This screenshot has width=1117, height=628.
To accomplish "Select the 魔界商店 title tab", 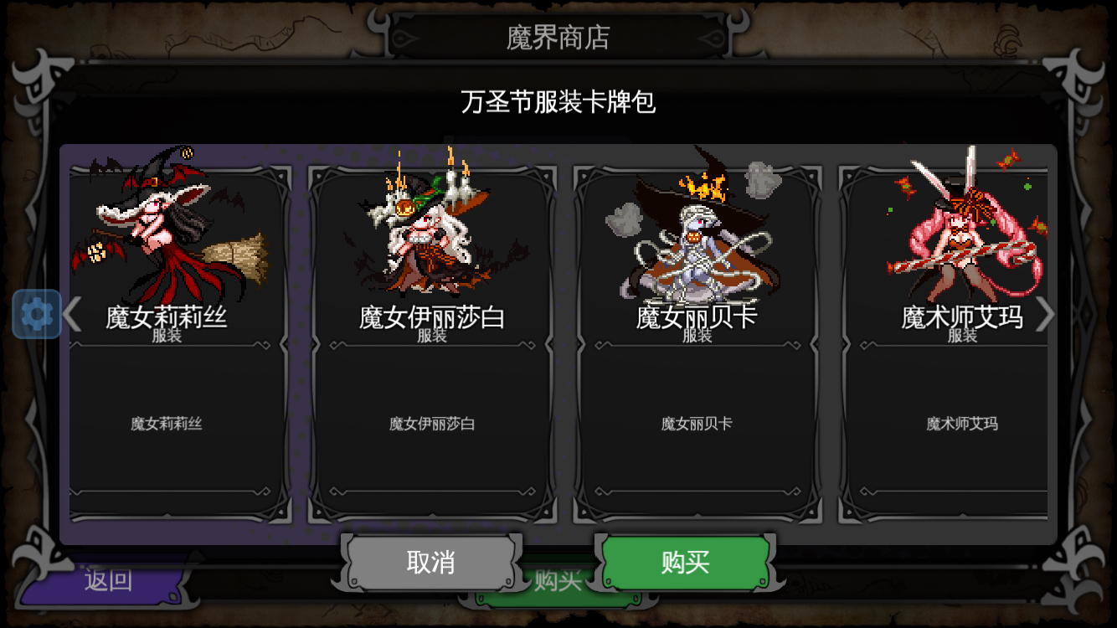I will tap(558, 37).
